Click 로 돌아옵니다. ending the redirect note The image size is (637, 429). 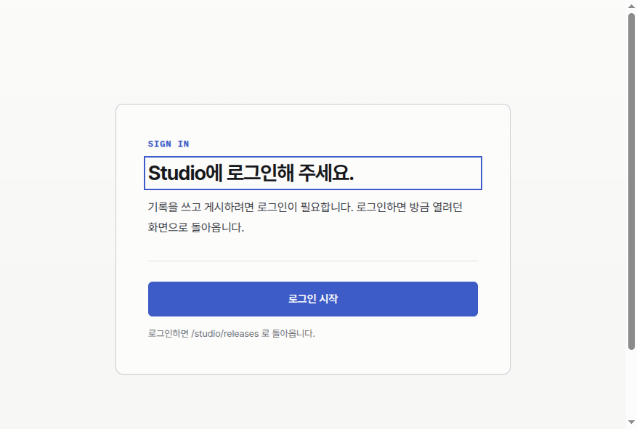tap(288, 334)
